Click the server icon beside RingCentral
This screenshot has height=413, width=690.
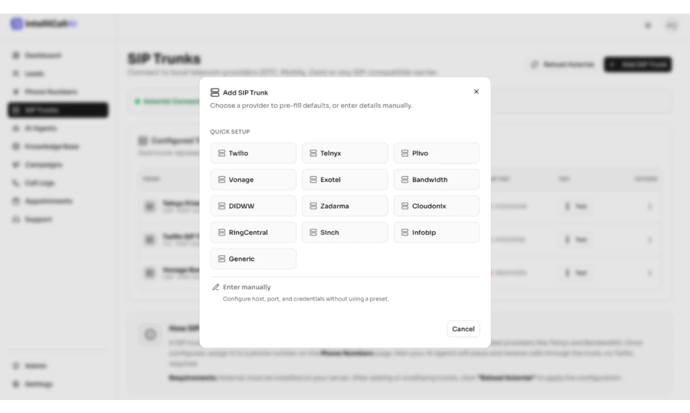(222, 232)
